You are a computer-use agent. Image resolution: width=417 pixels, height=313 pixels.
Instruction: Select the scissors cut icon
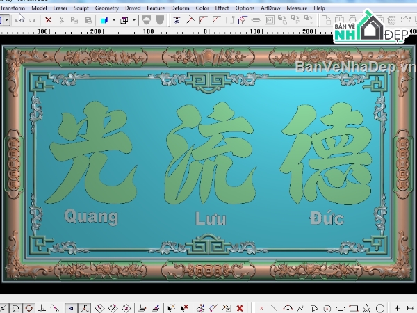pos(61,20)
